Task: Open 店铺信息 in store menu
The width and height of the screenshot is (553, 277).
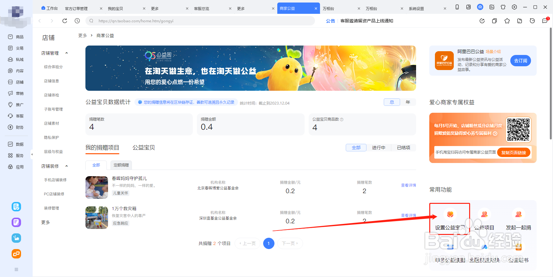Action: pos(52,81)
